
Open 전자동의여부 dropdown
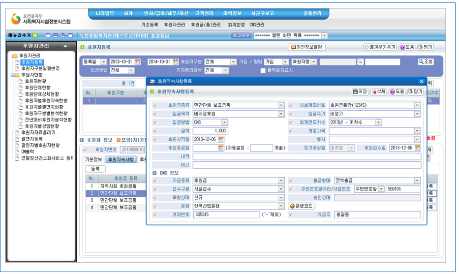pos(225,70)
